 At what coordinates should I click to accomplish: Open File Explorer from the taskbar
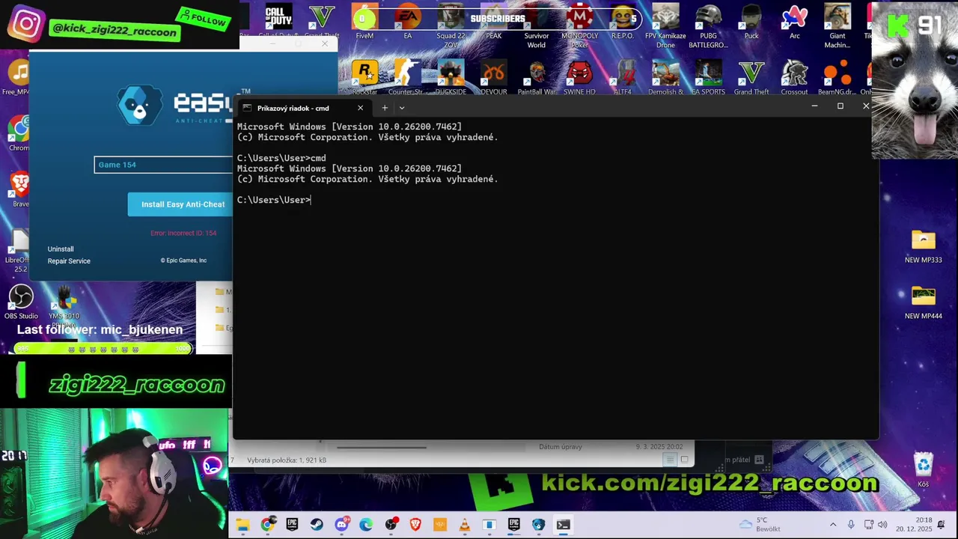tap(242, 525)
